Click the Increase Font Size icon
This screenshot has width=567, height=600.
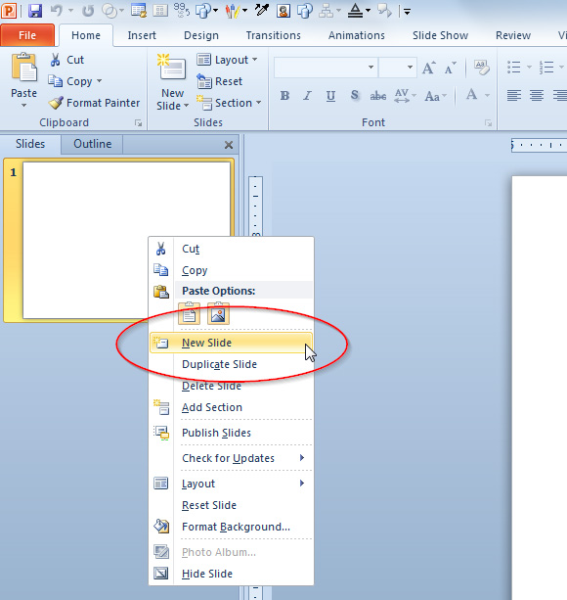[x=429, y=68]
